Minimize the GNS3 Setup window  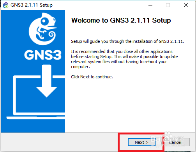point(150,5)
